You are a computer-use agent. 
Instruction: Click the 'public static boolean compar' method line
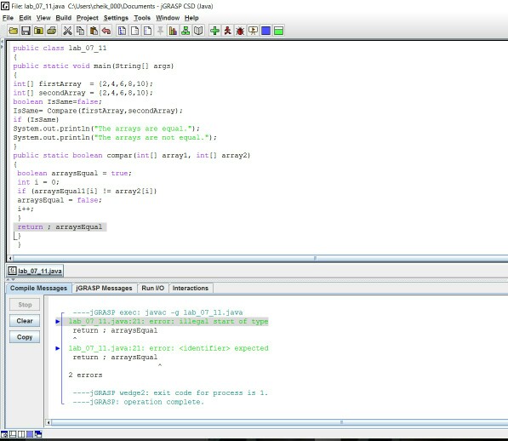[132, 156]
